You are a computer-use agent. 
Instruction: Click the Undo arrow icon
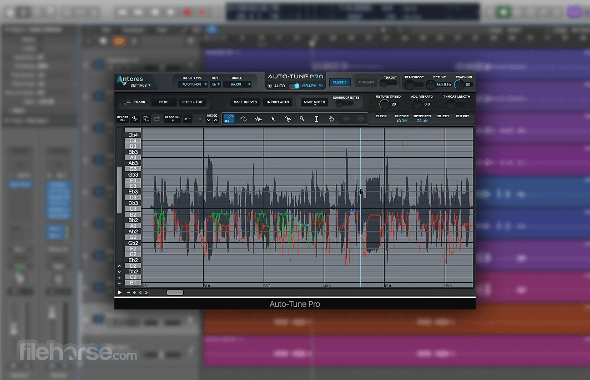tap(187, 119)
